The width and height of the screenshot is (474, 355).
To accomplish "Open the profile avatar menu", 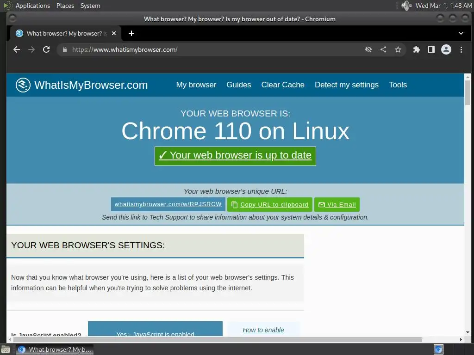I will point(446,49).
